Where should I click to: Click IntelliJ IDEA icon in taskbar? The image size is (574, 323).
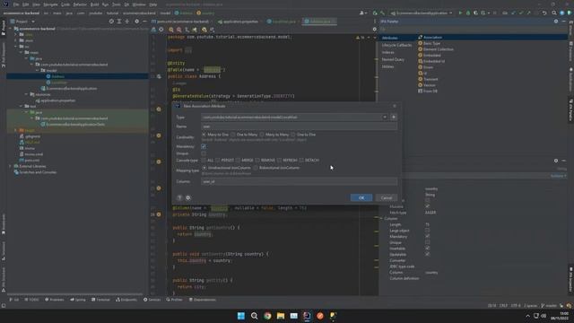coord(307,316)
